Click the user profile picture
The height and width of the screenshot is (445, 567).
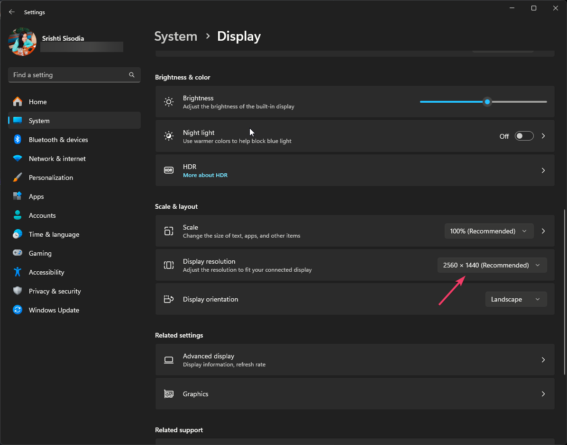[x=22, y=42]
